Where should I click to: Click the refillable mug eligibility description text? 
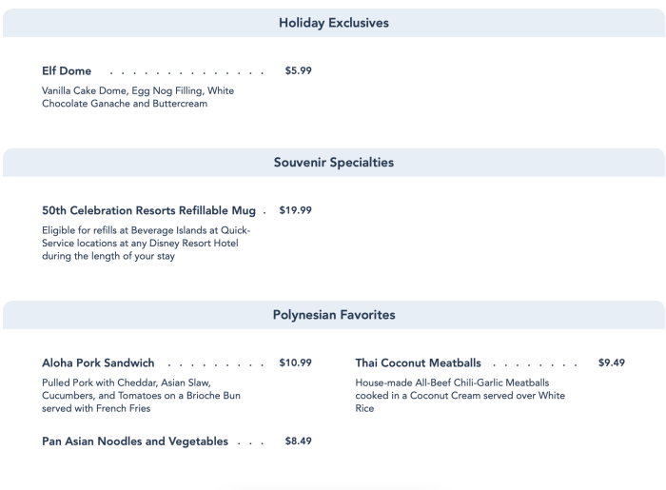click(140, 244)
